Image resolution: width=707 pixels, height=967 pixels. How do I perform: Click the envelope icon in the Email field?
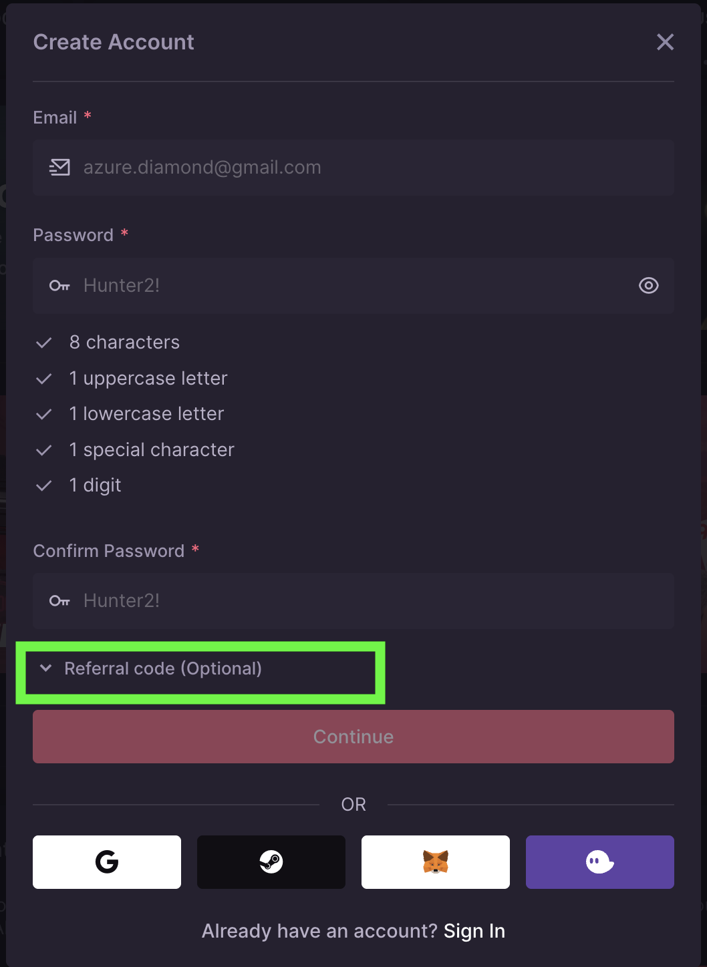(x=59, y=167)
